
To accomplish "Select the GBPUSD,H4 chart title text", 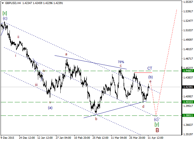I will pos(13,3).
